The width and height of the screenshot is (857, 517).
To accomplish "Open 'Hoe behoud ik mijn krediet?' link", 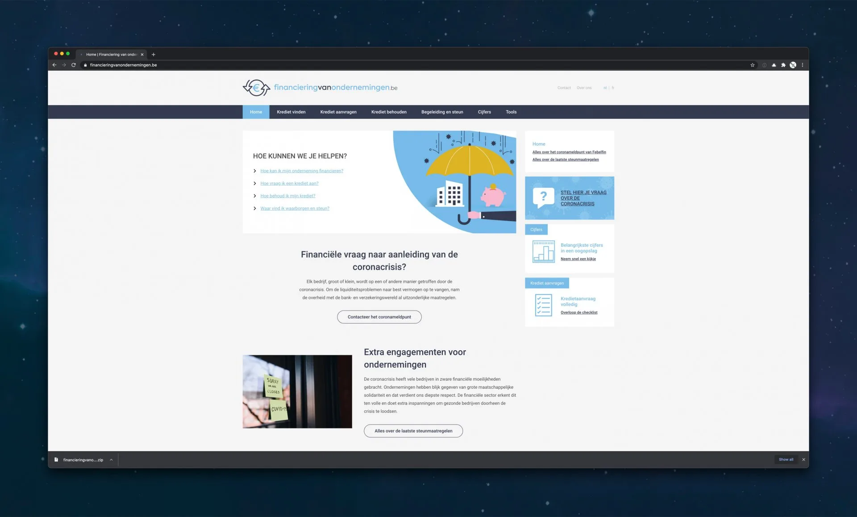I will point(288,196).
